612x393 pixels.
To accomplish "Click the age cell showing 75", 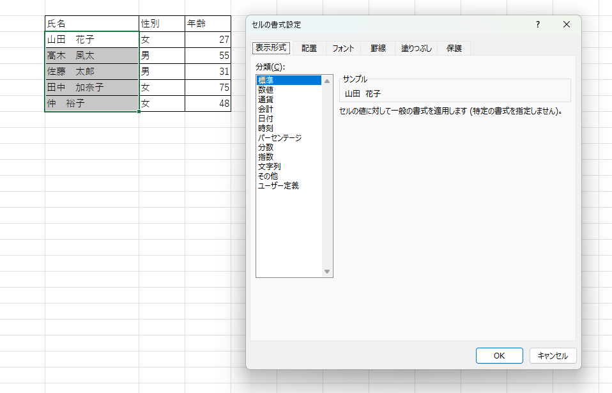I will 208,88.
